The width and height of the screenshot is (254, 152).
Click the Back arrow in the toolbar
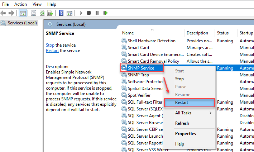tap(4, 13)
